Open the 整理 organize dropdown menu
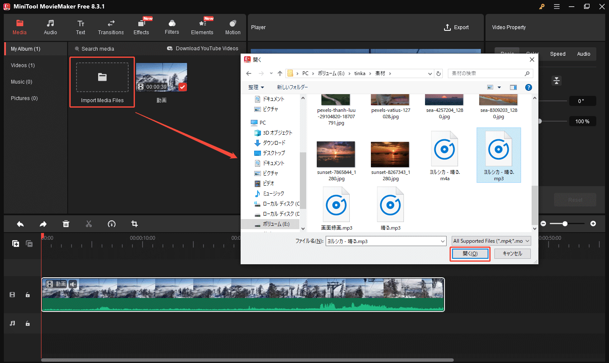This screenshot has height=363, width=609. [256, 87]
